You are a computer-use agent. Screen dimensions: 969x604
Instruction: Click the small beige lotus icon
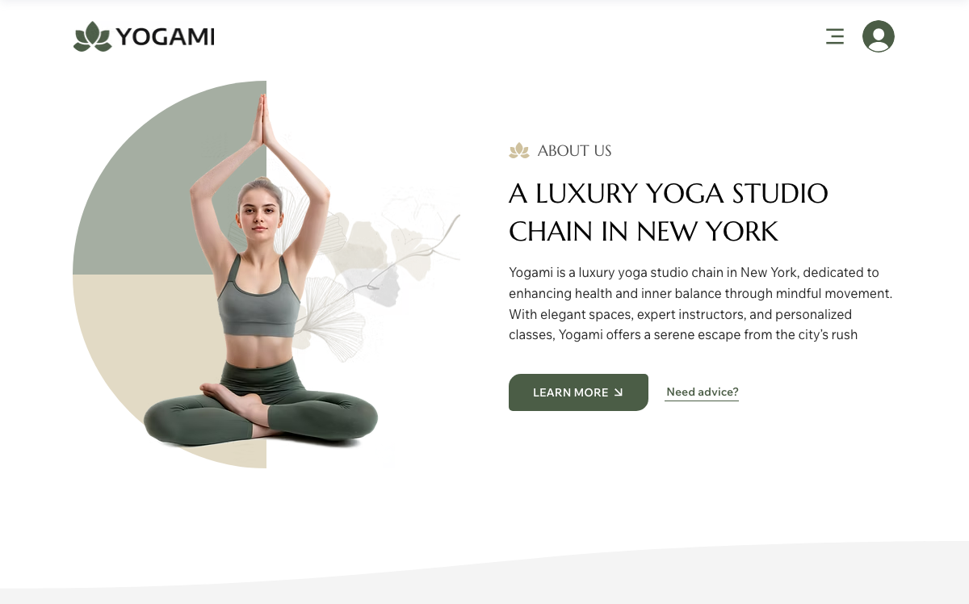point(519,151)
